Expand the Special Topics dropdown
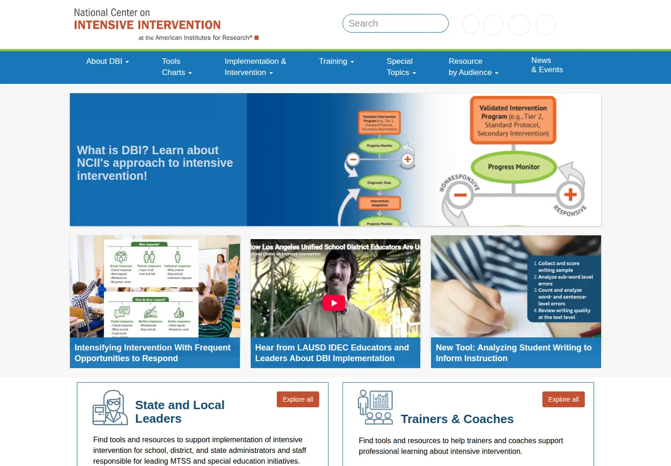This screenshot has width=671, height=466. click(401, 67)
